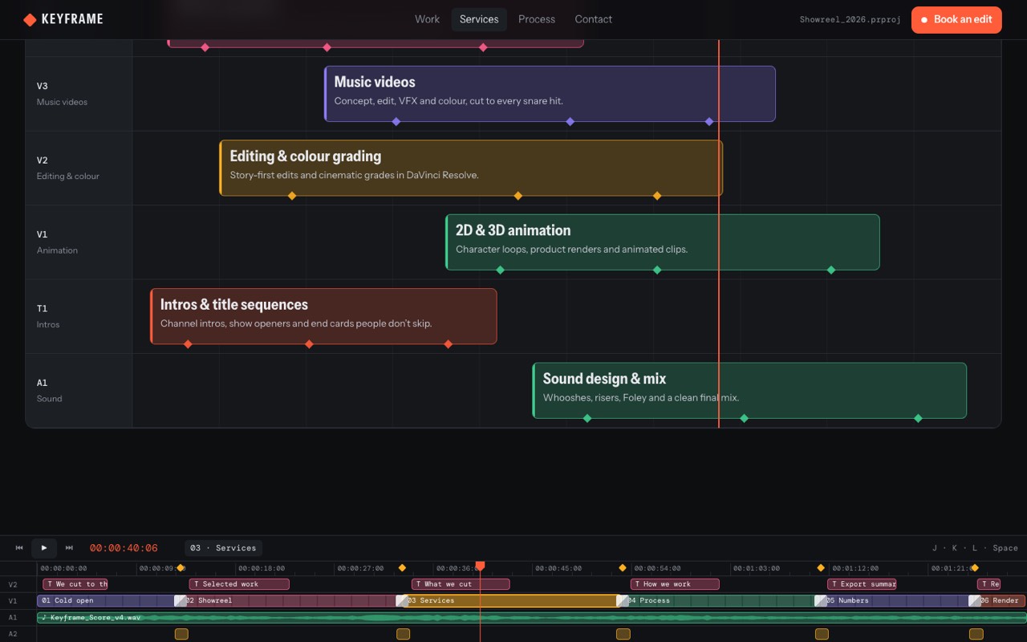
Task: Click A2 sound clip under the Process clip start
Action: (623, 634)
